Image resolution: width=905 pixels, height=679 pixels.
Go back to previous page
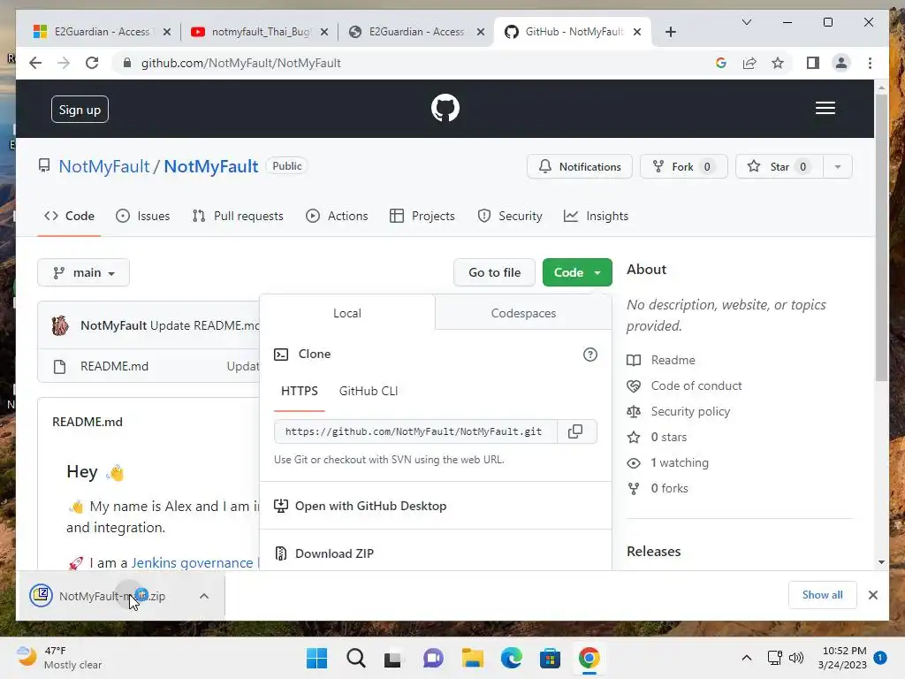tap(35, 63)
